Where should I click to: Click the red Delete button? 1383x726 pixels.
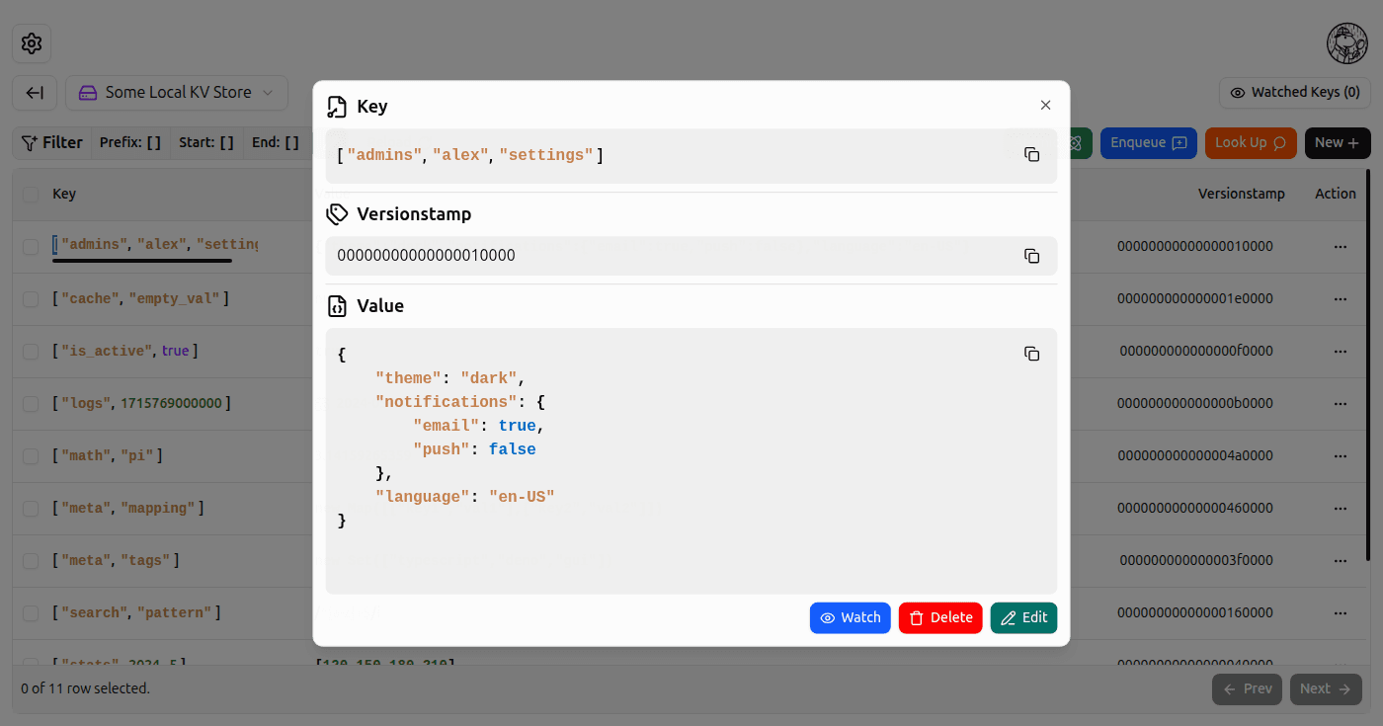point(940,618)
